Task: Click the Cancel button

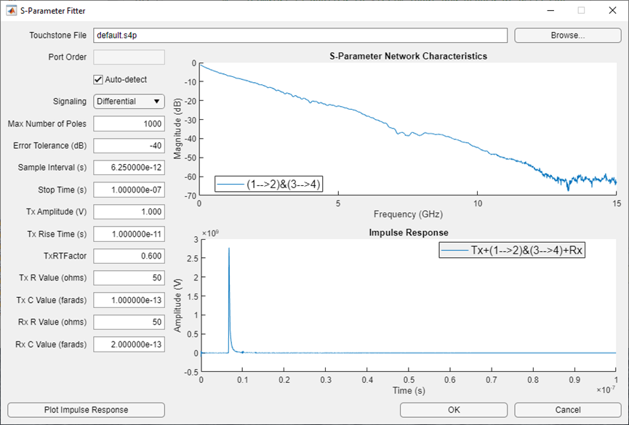Action: point(568,410)
